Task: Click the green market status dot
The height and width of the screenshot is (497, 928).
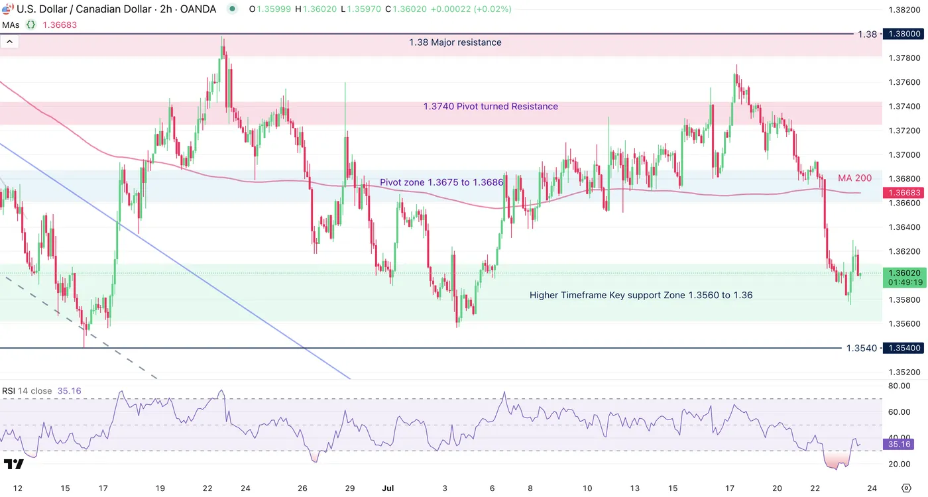Action: coord(231,9)
